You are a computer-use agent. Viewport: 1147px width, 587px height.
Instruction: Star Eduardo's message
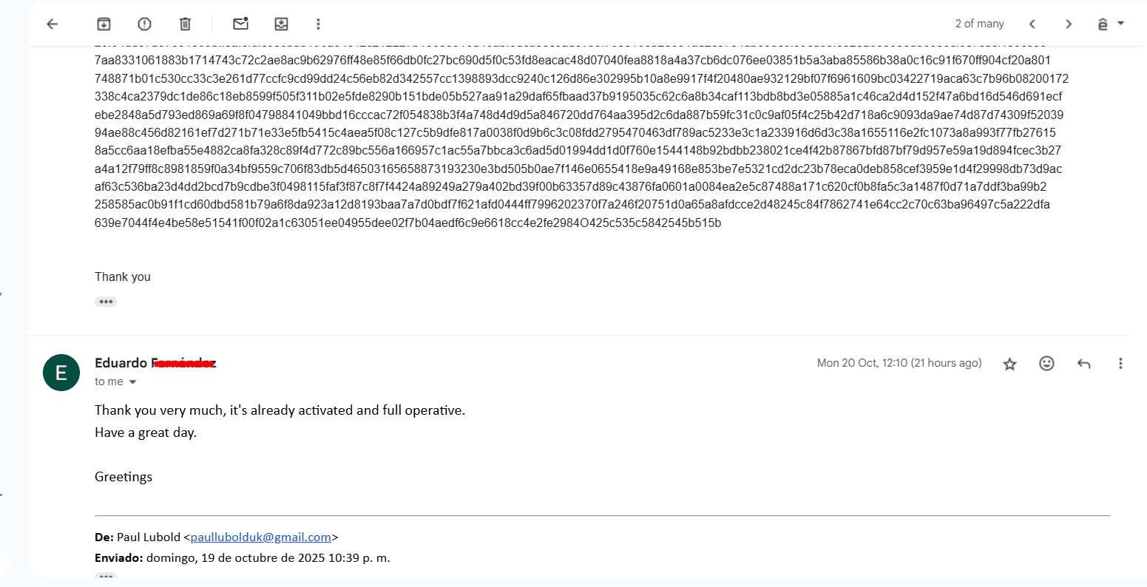coord(1009,364)
